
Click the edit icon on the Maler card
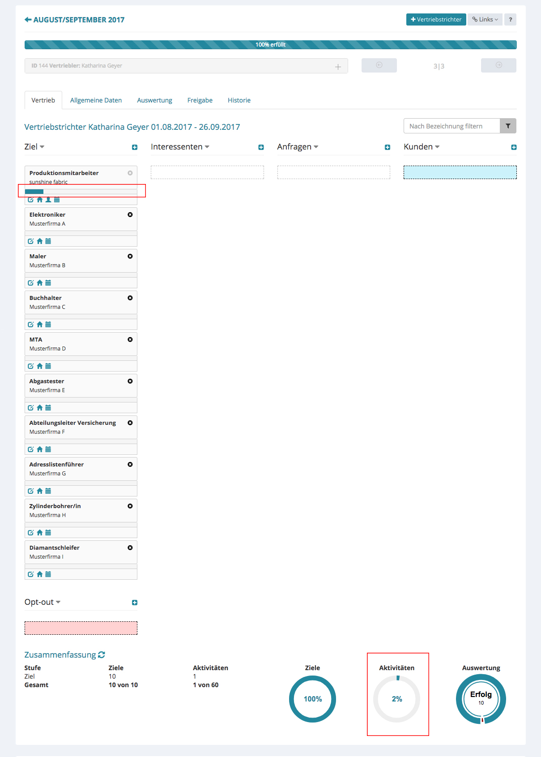point(30,283)
